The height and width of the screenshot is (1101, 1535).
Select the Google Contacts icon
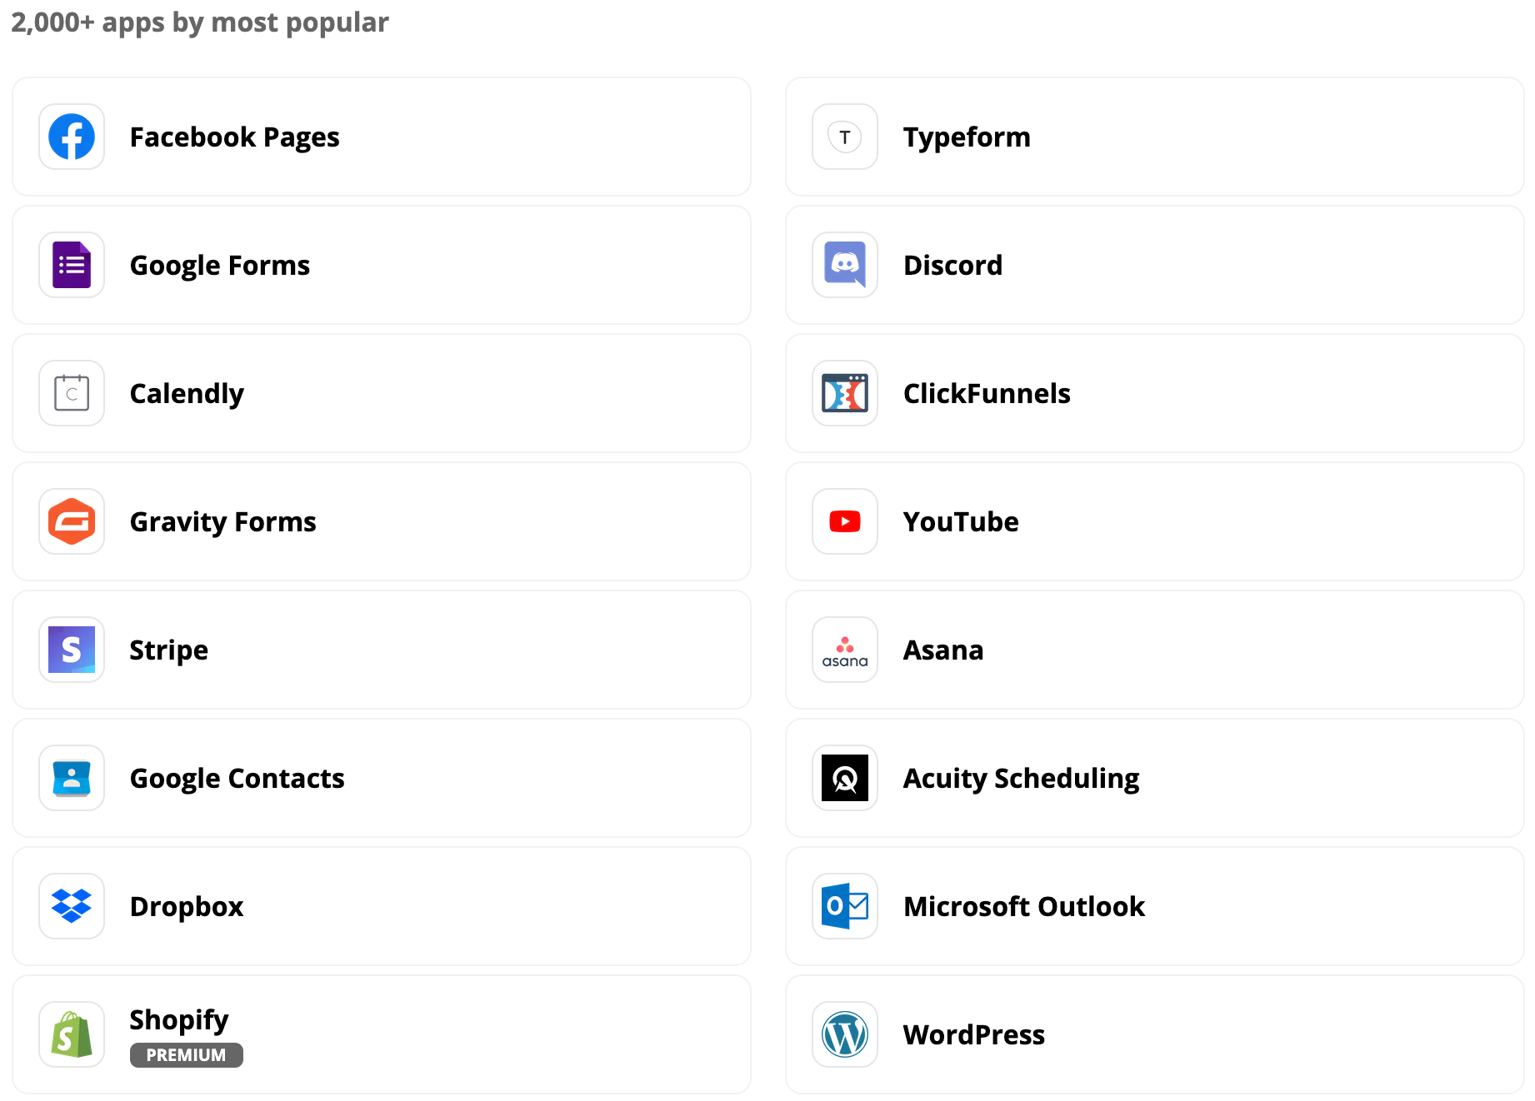click(71, 778)
